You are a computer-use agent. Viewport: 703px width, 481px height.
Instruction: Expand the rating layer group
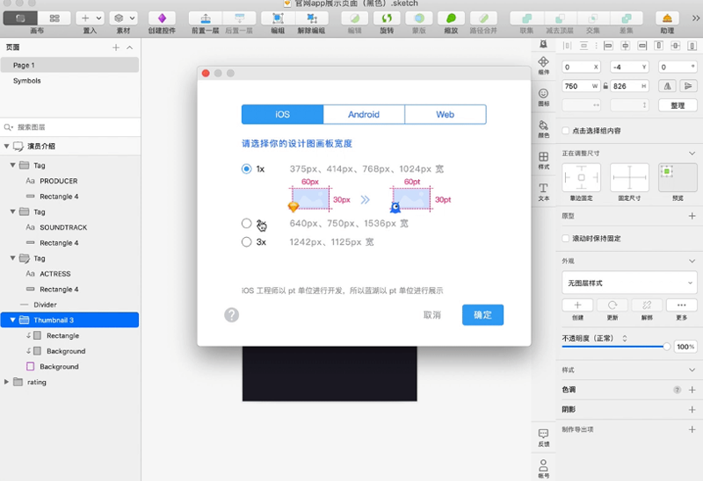pos(8,382)
